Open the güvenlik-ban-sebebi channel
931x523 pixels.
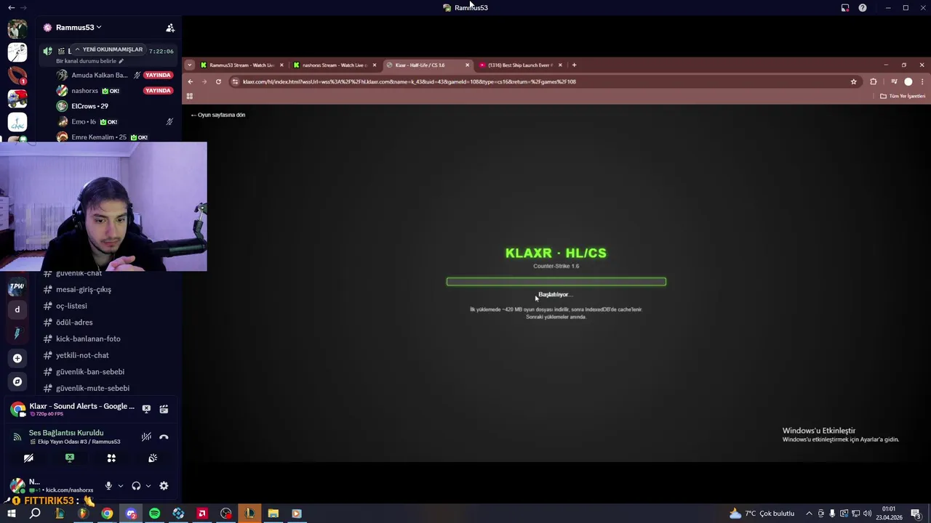[90, 372]
